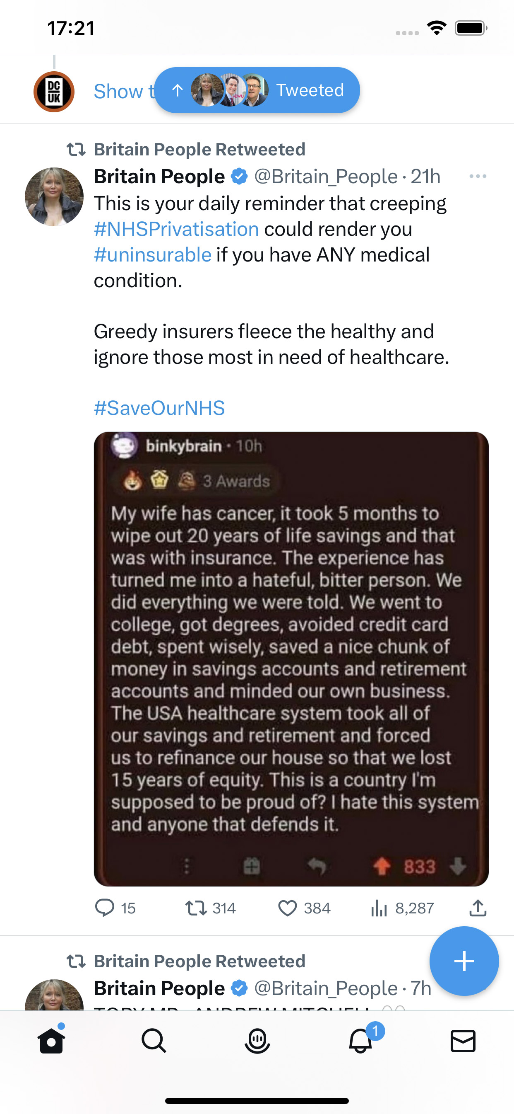The height and width of the screenshot is (1114, 514).
Task: Open the Spaces microphone tab
Action: point(257,1041)
